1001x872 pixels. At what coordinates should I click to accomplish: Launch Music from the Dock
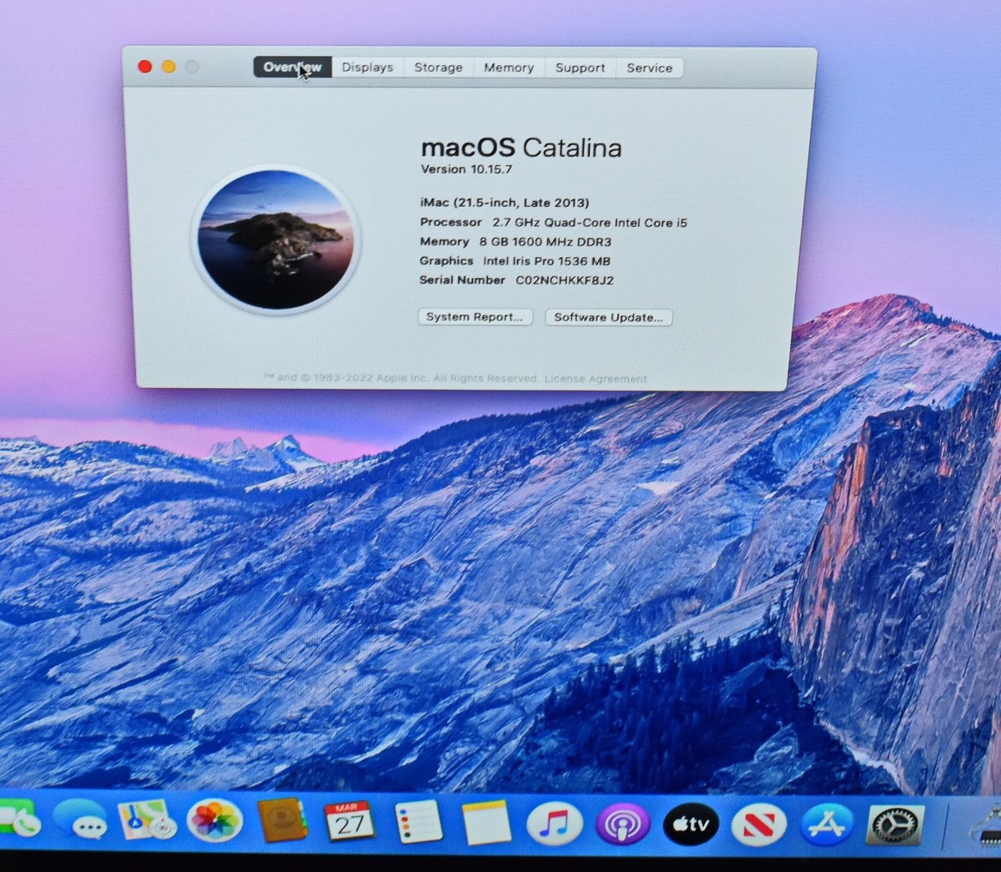pyautogui.click(x=554, y=824)
